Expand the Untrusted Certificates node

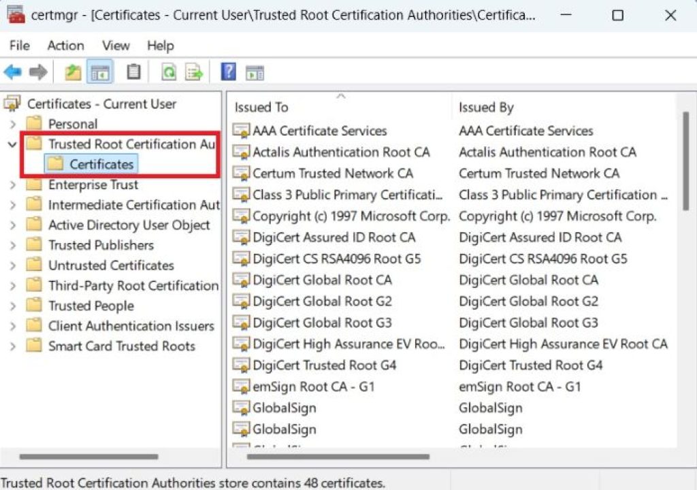[13, 265]
